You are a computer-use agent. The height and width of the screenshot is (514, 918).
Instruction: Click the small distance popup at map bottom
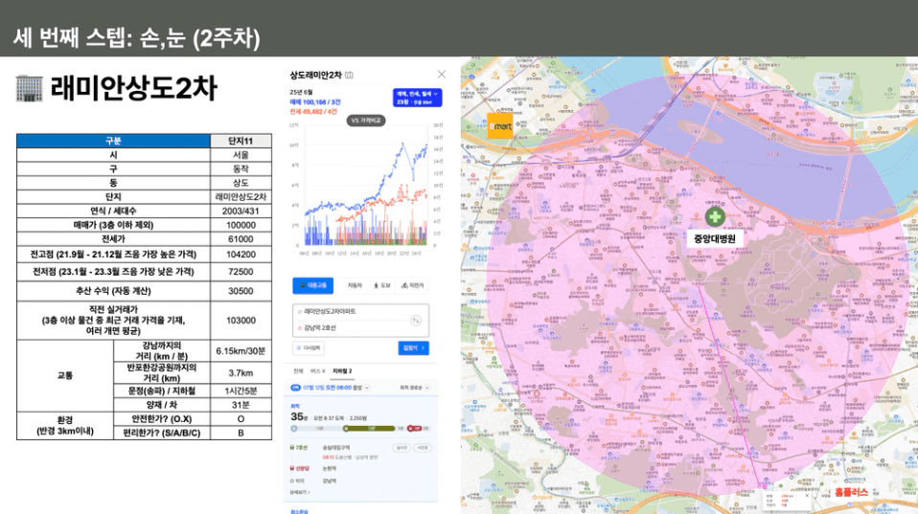tap(788, 501)
